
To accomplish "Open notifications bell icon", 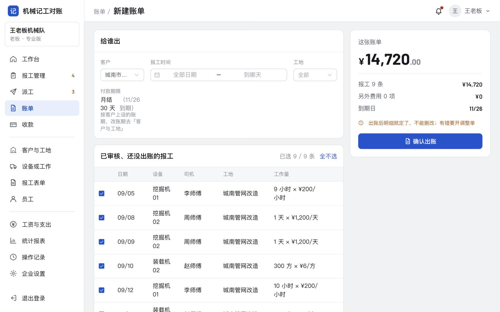I will point(439,11).
